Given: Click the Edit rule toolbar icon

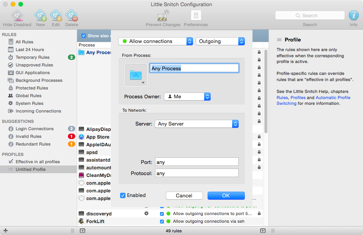Looking at the screenshot, I should pyautogui.click(x=56, y=16).
